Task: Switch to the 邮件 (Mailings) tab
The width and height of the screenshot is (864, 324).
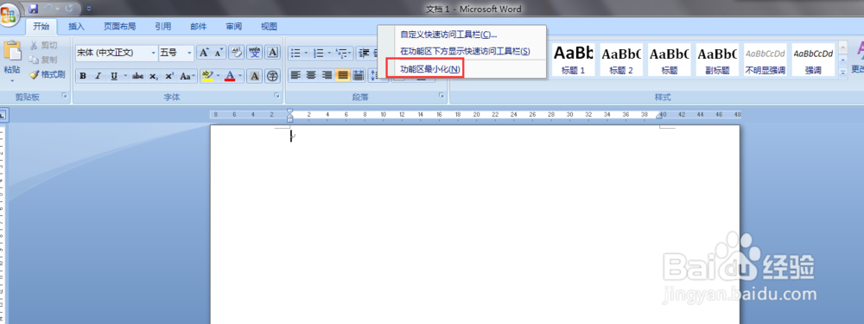Action: [x=199, y=27]
